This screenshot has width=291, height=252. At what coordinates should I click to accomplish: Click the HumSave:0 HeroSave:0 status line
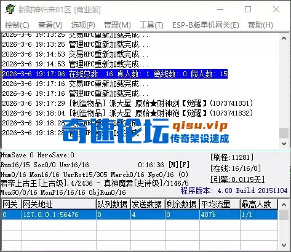tap(38, 155)
